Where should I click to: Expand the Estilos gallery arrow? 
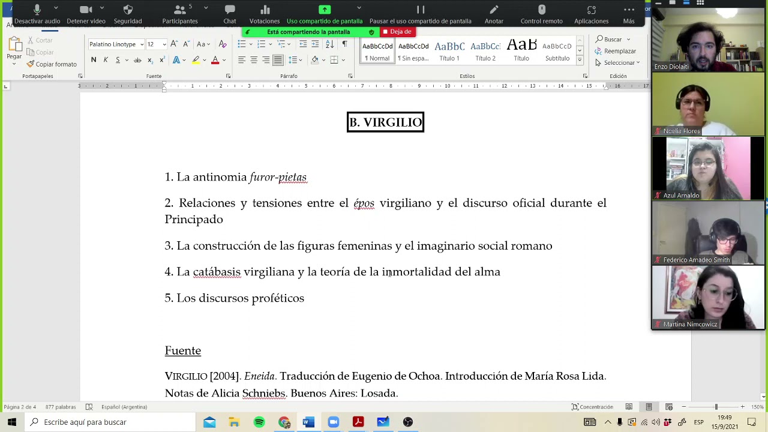point(580,60)
